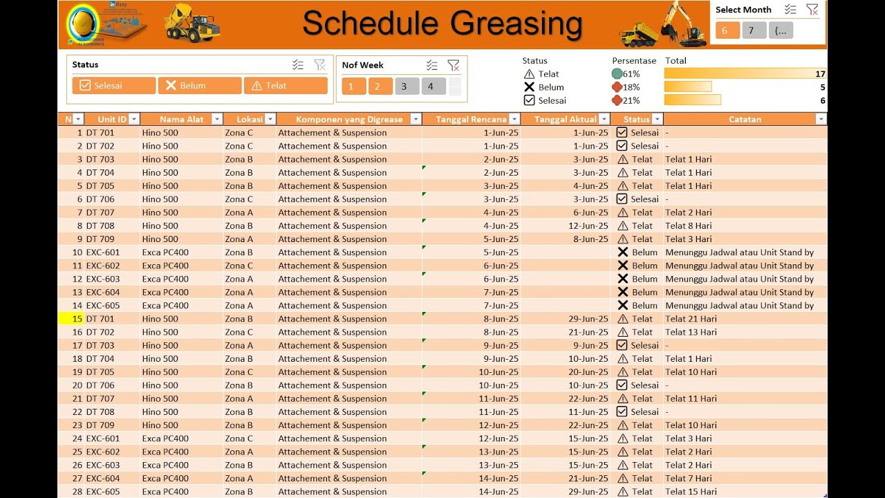Open the Tanggal Rencana filter dropdown
This screenshot has height=498, width=885.
[x=514, y=119]
